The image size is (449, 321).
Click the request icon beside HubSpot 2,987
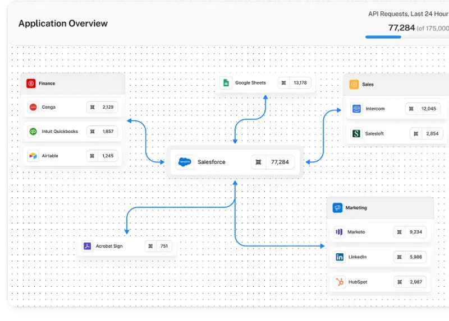(400, 282)
